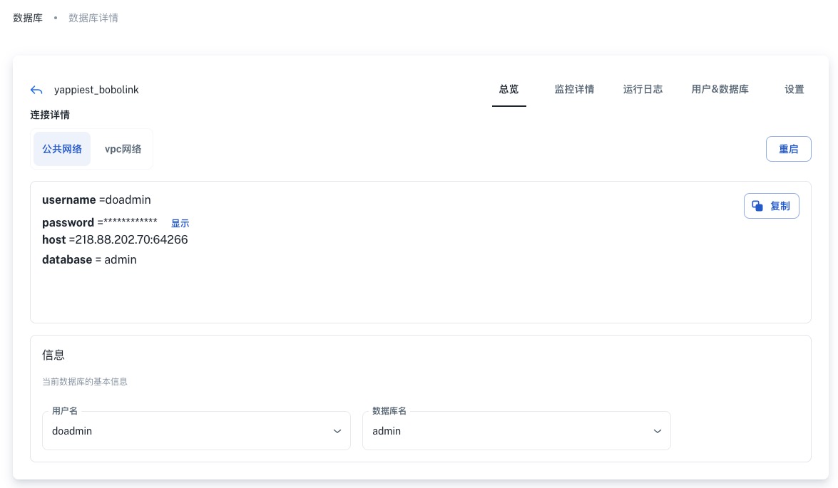This screenshot has height=488, width=838.
Task: Go back using the left arrow icon
Action: click(x=36, y=90)
